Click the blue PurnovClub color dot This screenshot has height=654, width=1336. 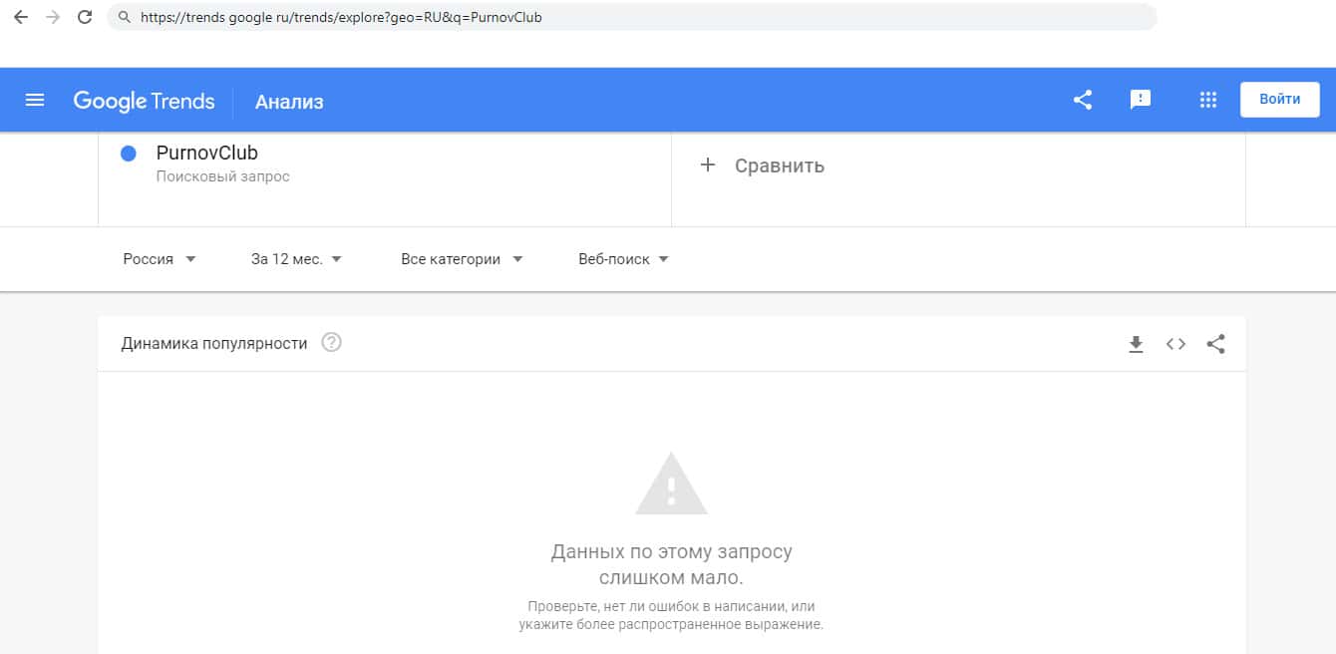pyautogui.click(x=129, y=154)
